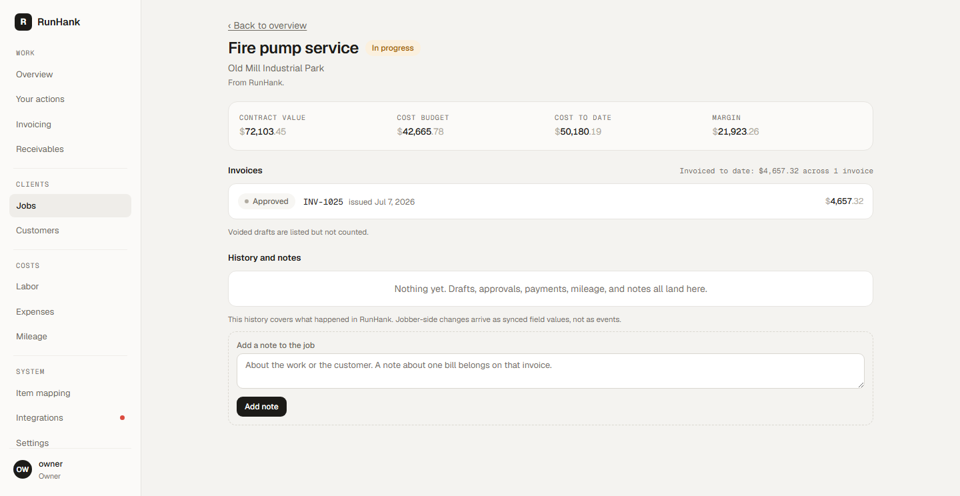Click the margin value $21,923.26
960x496 pixels.
[736, 131]
